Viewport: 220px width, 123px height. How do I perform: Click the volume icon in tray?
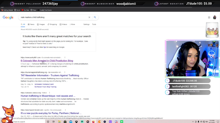[x=207, y=122]
